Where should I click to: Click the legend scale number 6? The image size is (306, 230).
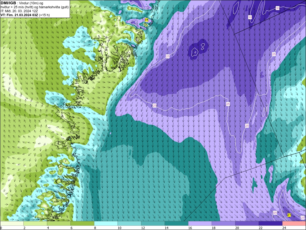[71, 228]
